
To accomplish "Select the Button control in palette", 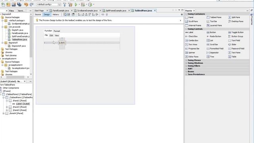I will coord(212,33).
